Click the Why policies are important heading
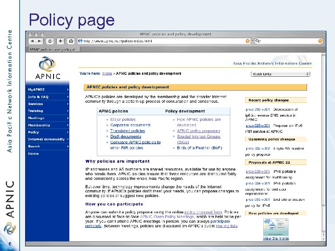This screenshot has height=251, width=335. tap(117, 161)
